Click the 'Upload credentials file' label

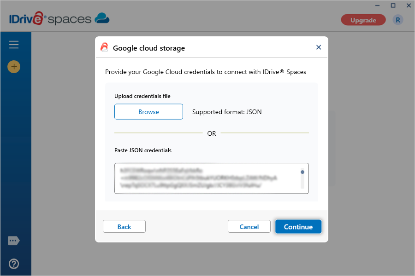142,96
